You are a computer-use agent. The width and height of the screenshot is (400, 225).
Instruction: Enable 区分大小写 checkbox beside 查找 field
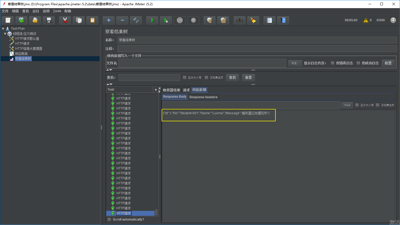(184, 77)
